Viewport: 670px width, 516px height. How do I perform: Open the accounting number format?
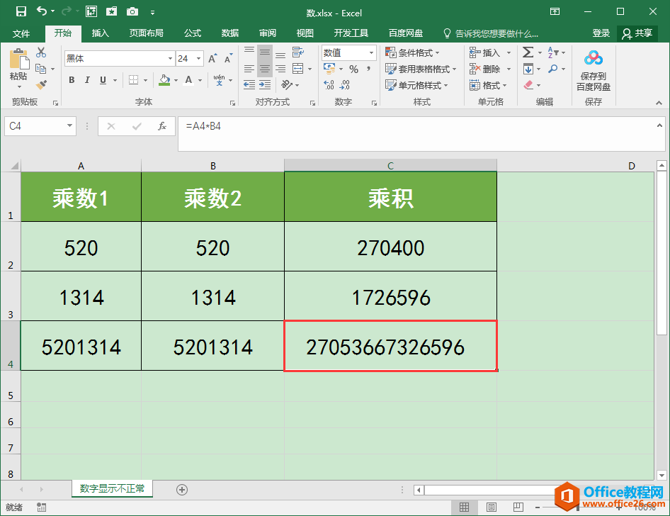tap(329, 69)
